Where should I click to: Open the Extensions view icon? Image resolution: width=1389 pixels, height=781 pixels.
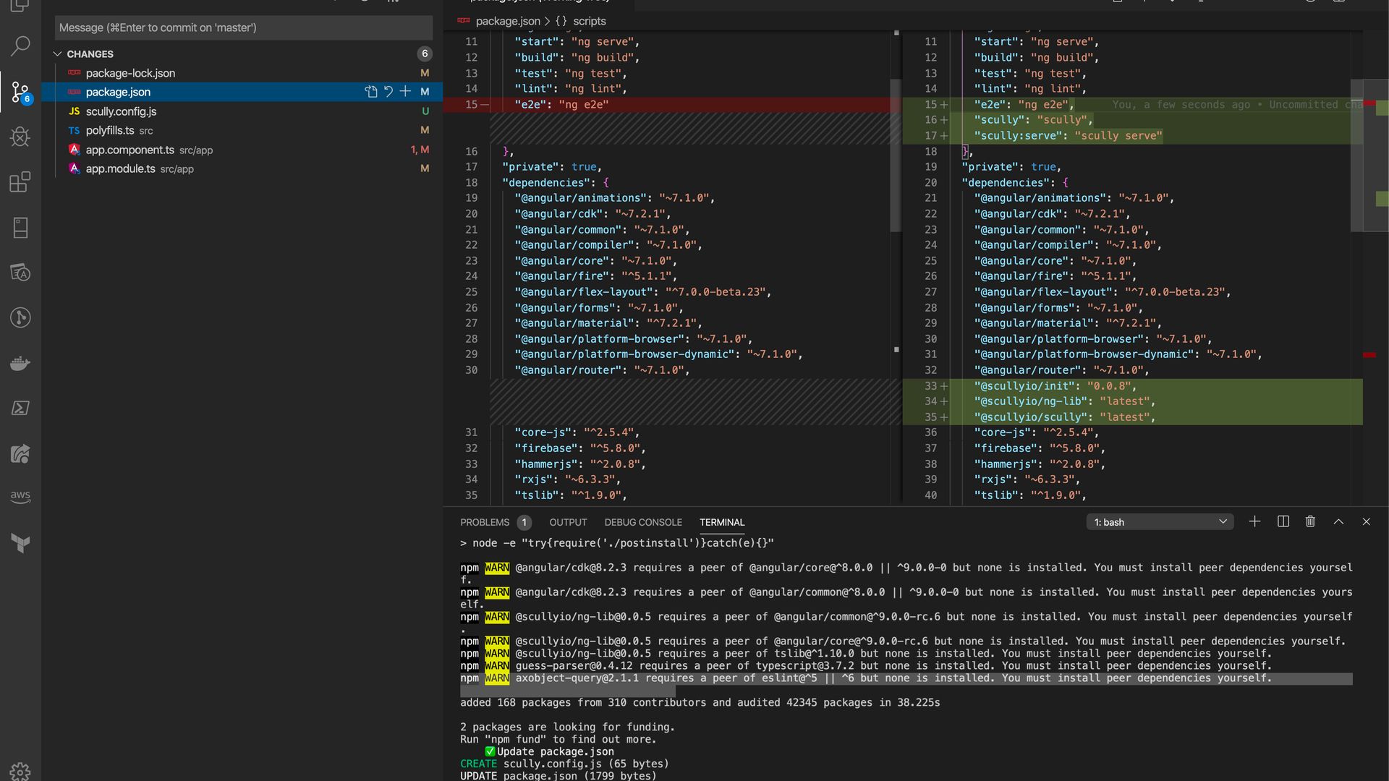(x=20, y=182)
